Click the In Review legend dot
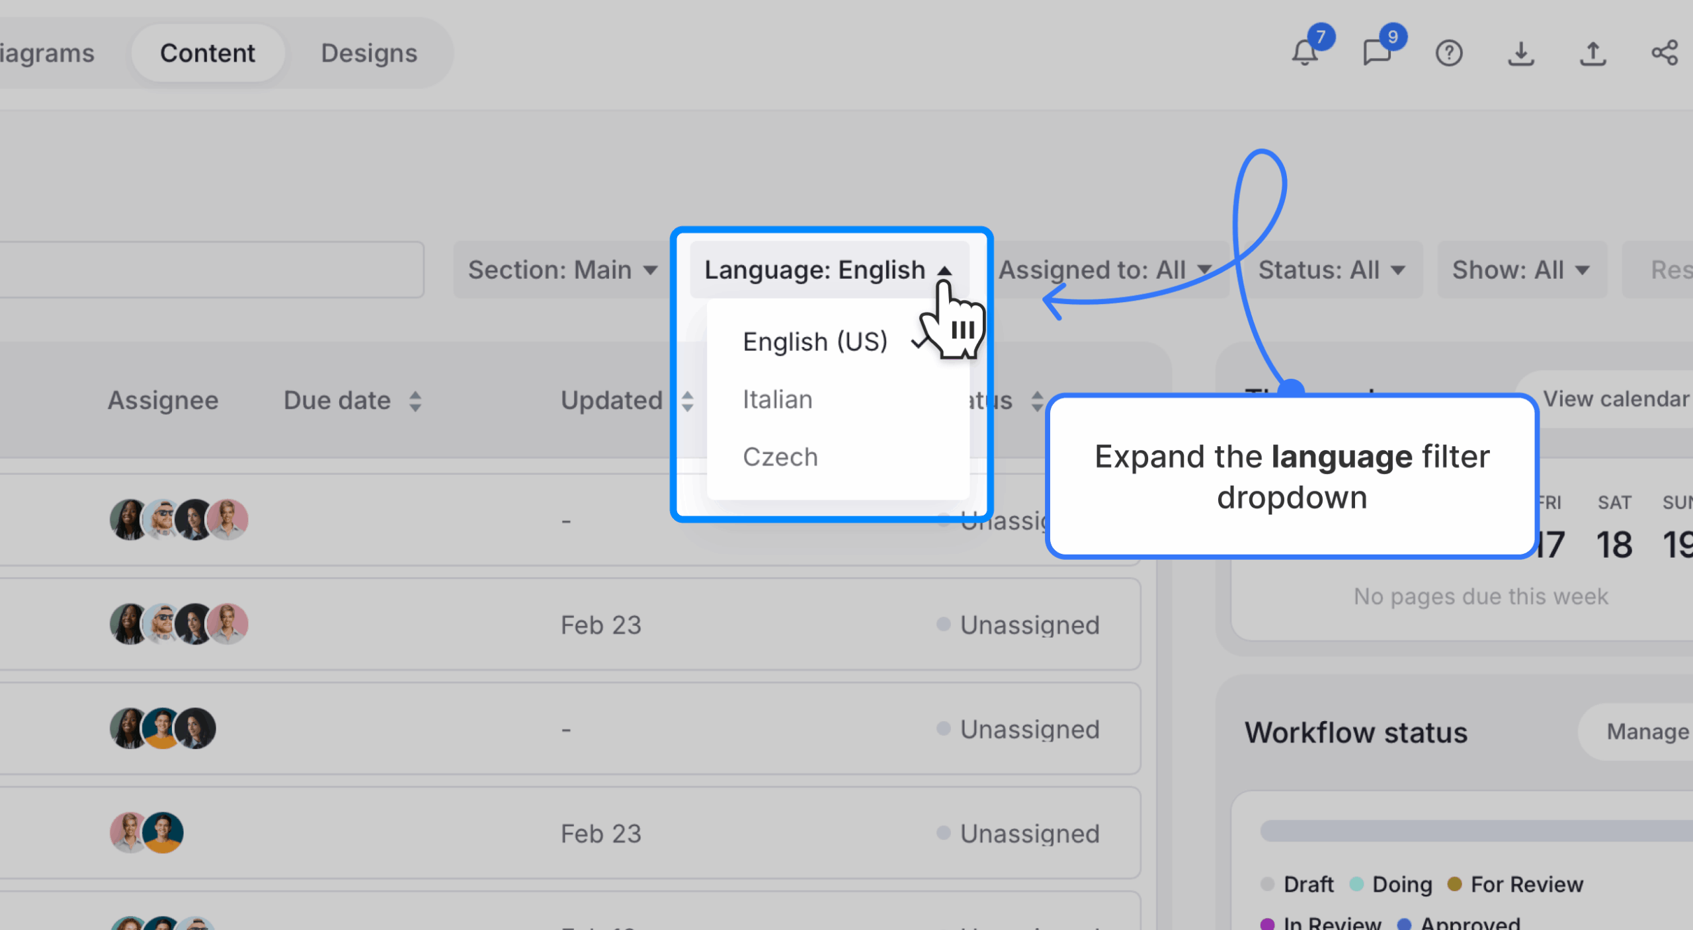Screen dimensions: 1693x930 pyautogui.click(x=1267, y=923)
